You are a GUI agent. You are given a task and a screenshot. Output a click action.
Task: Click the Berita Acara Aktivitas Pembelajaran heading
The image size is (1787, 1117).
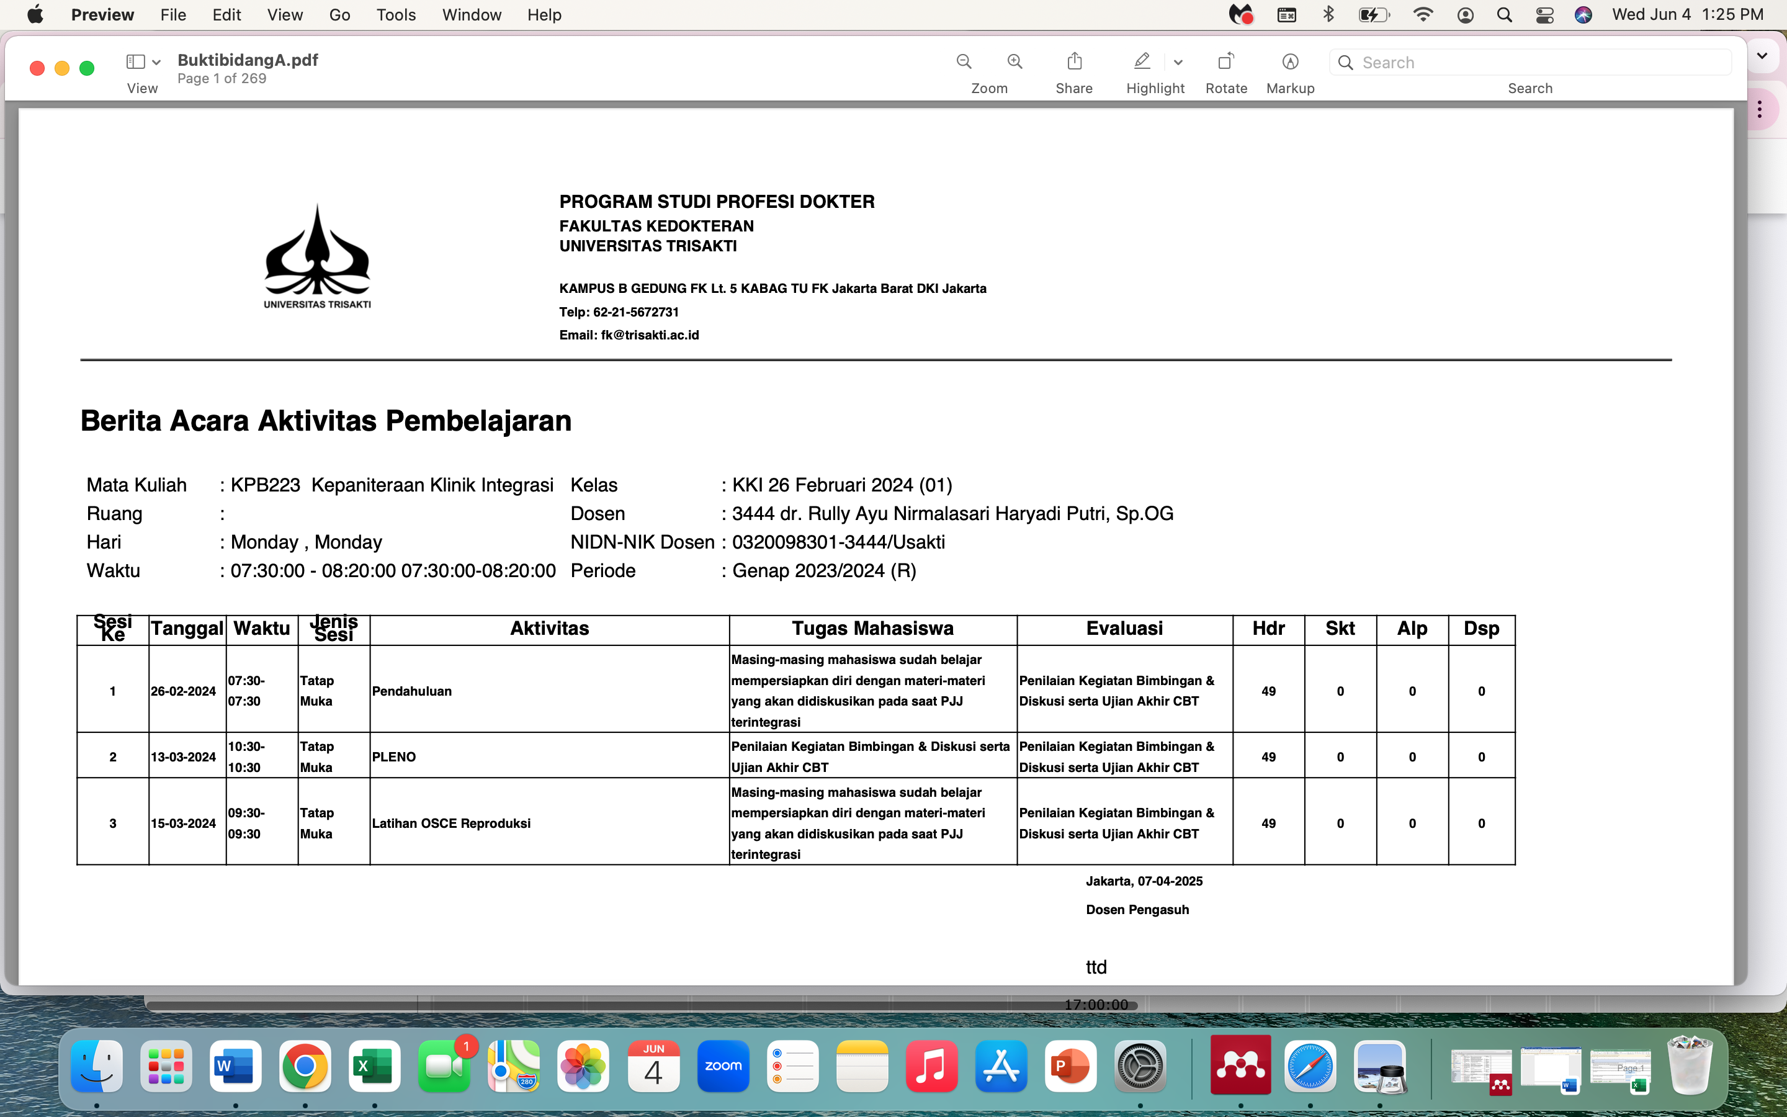[326, 420]
